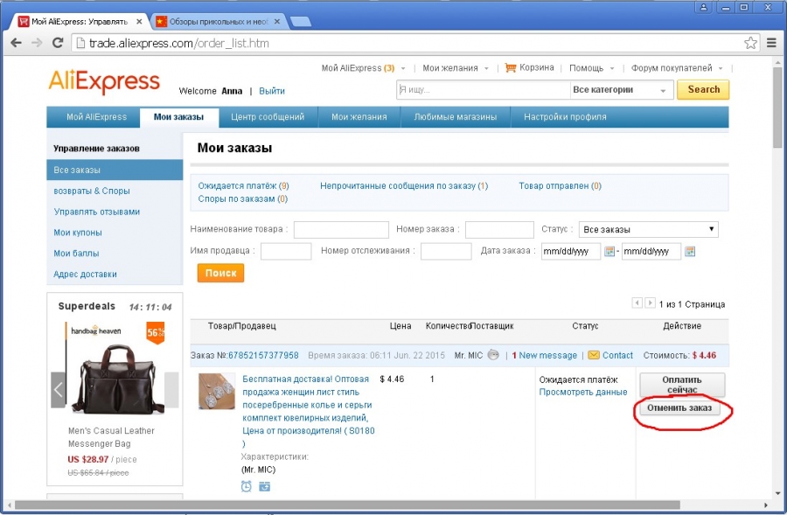Open calendar for the end order date
Screen dimensions: 787x515
coord(690,251)
